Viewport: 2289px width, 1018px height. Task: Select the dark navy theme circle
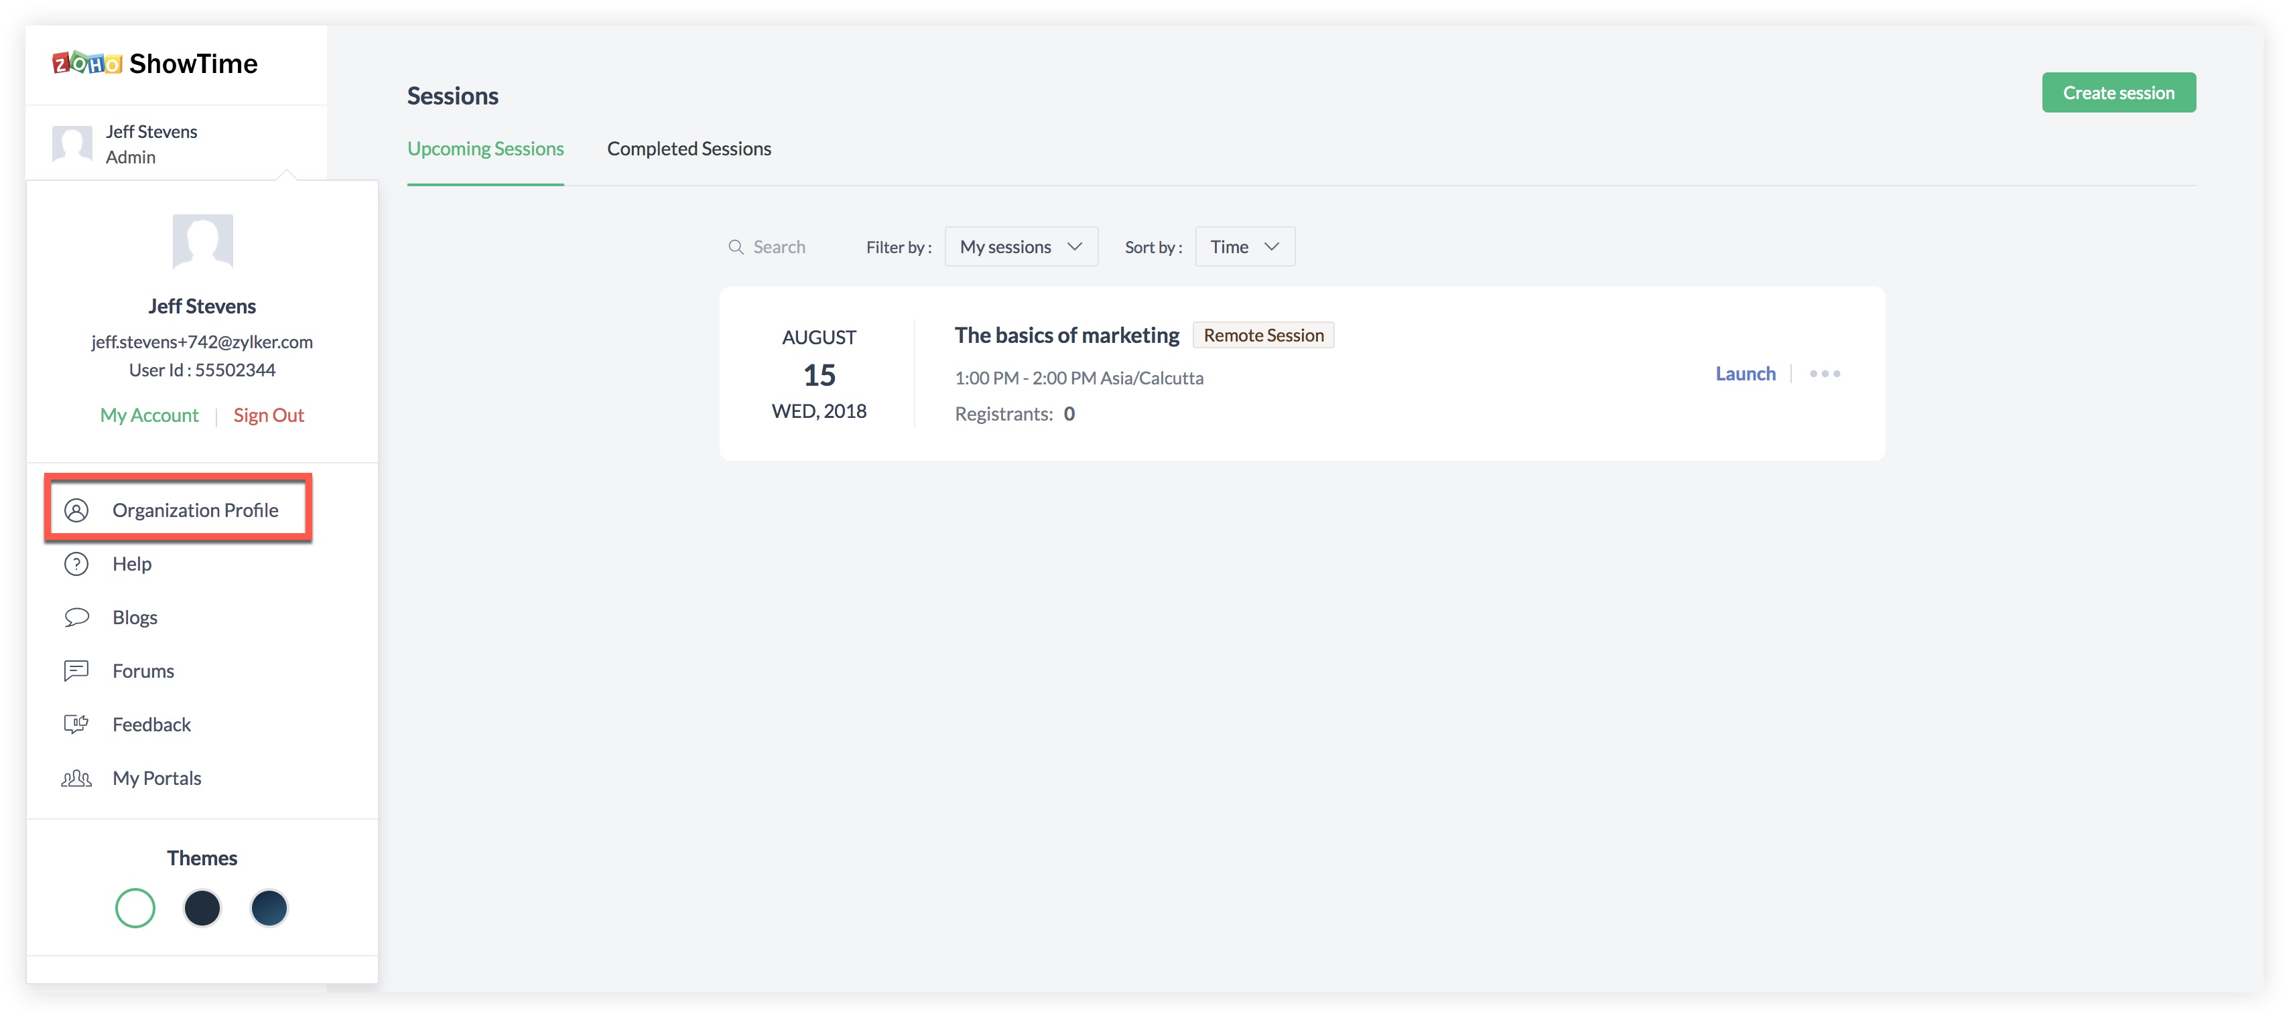[x=202, y=908]
